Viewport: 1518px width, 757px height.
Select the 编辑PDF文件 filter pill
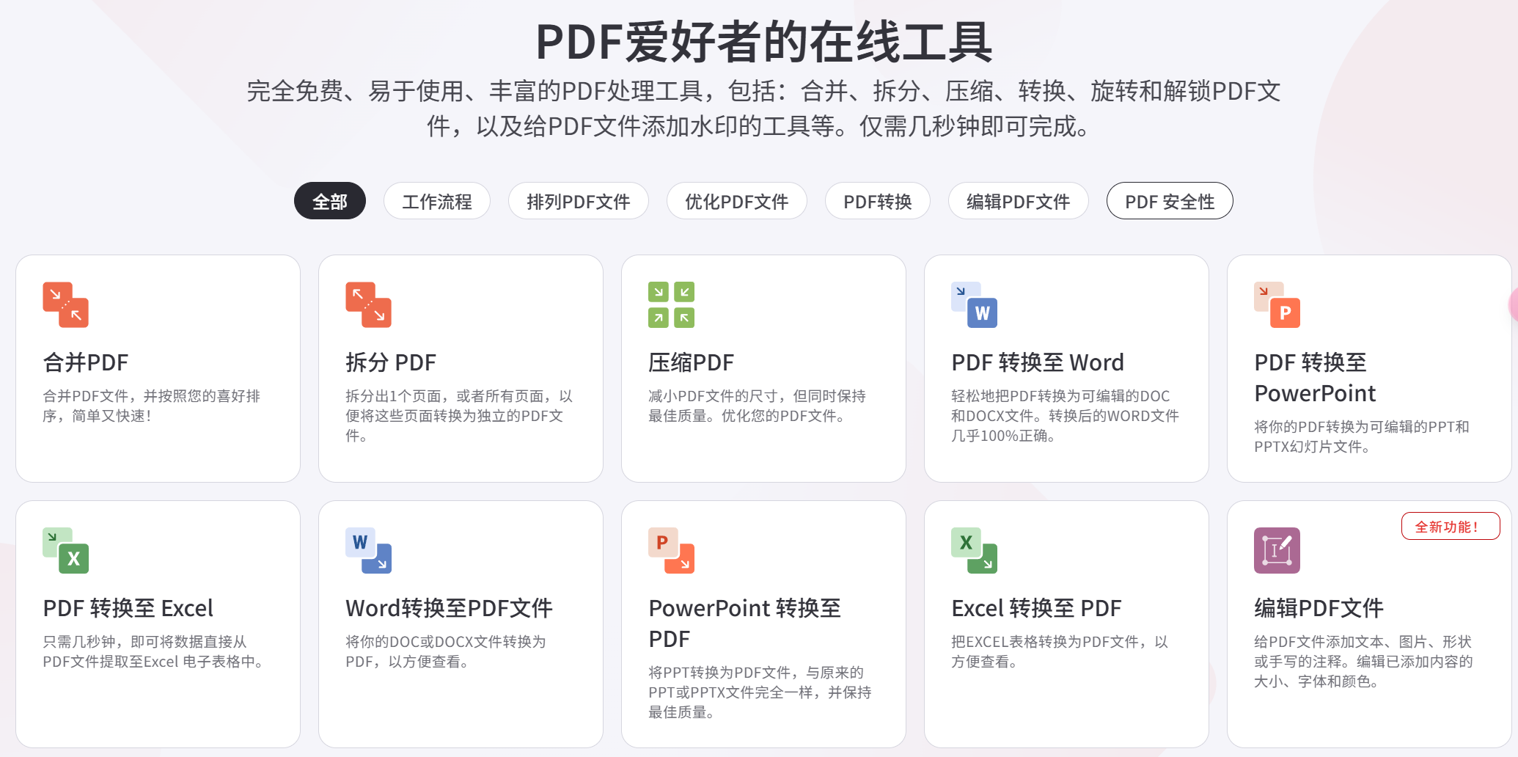pyautogui.click(x=1018, y=202)
